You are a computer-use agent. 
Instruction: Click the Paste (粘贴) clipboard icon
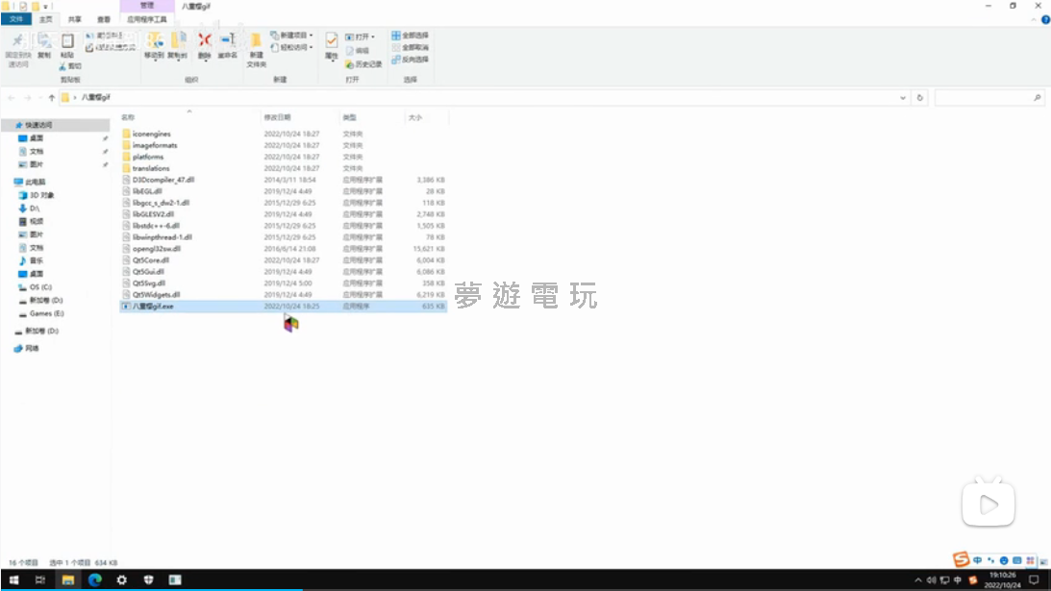click(67, 44)
